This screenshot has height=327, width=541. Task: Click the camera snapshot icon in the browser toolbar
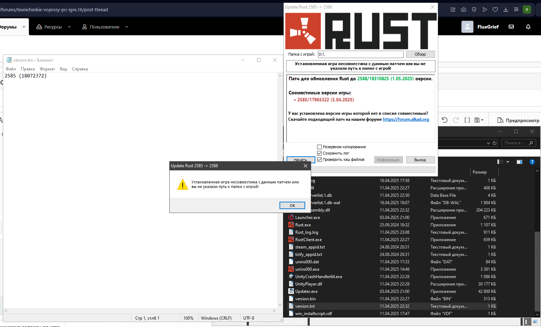coord(464,10)
